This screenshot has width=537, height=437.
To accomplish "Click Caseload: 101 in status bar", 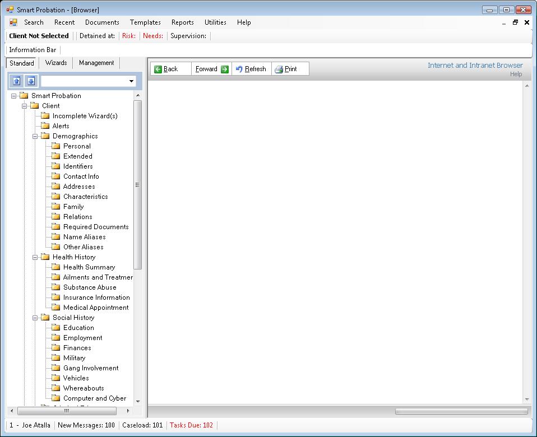I will pos(142,425).
